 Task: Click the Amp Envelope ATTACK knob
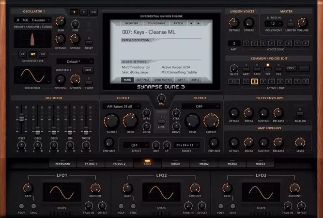(234, 142)
